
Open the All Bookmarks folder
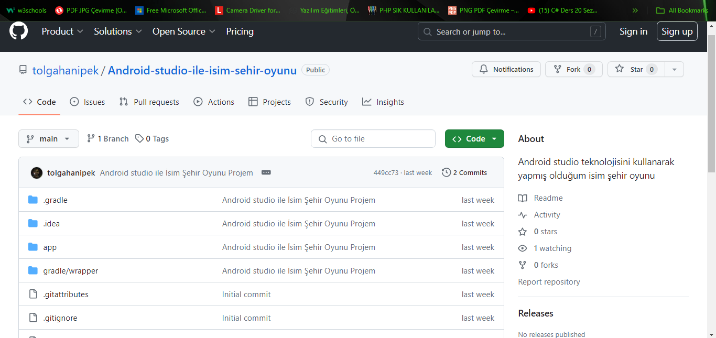pos(682,10)
